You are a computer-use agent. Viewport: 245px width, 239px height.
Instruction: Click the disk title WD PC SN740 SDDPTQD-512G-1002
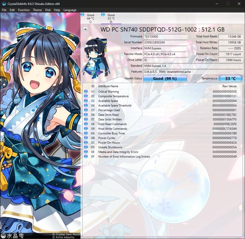coord(149,29)
